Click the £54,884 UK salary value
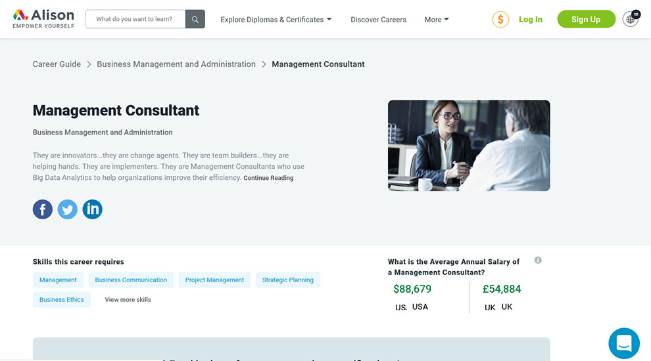The height and width of the screenshot is (361, 651). coord(502,289)
